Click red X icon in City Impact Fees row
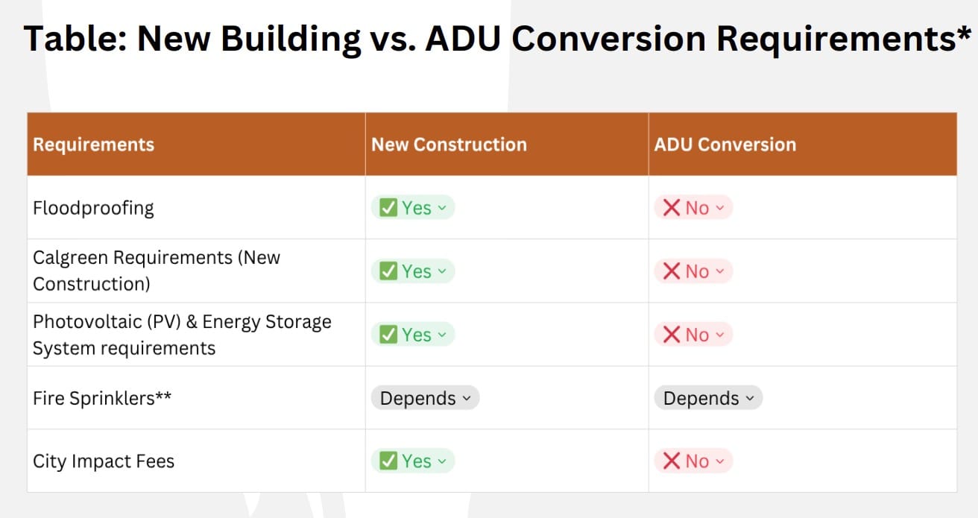The image size is (978, 518). pos(672,461)
